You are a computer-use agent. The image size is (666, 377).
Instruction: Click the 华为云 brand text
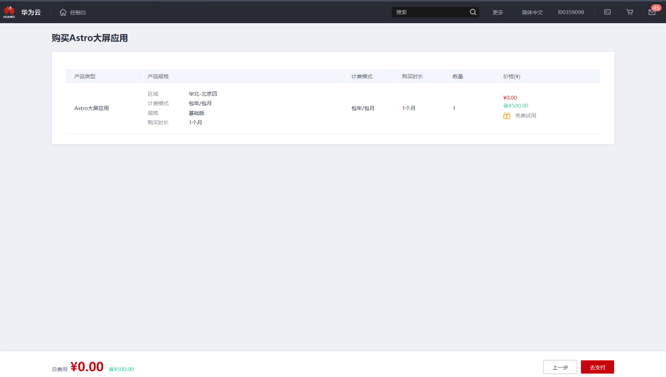pos(31,12)
